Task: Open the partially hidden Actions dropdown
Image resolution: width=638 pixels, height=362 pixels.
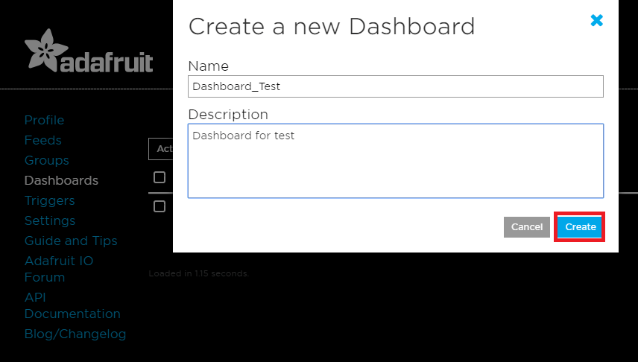Action: [x=161, y=149]
